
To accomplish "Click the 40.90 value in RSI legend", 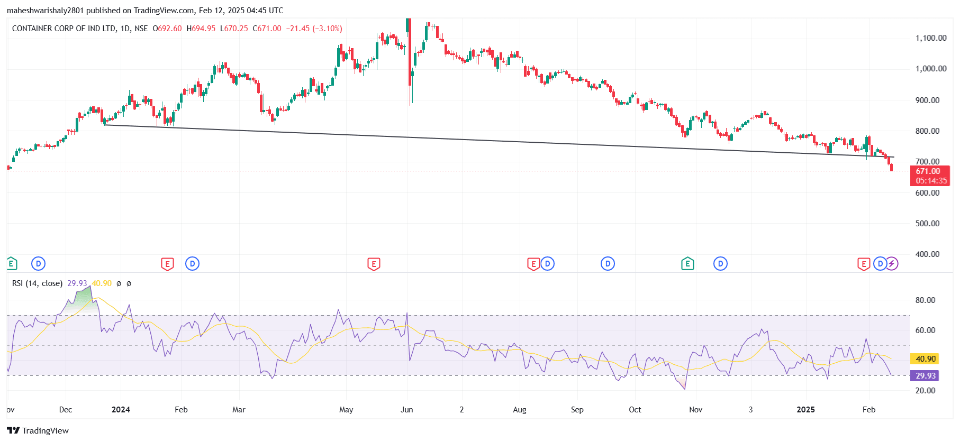I will pos(102,283).
